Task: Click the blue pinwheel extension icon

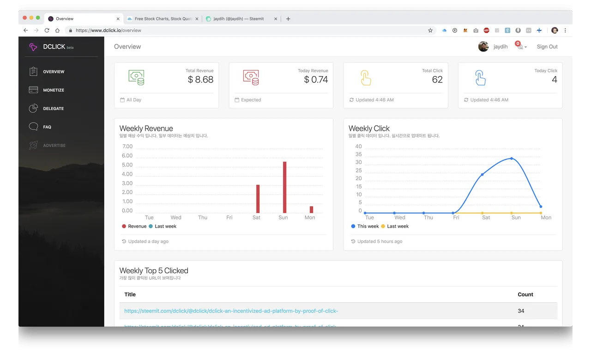Action: tap(539, 30)
